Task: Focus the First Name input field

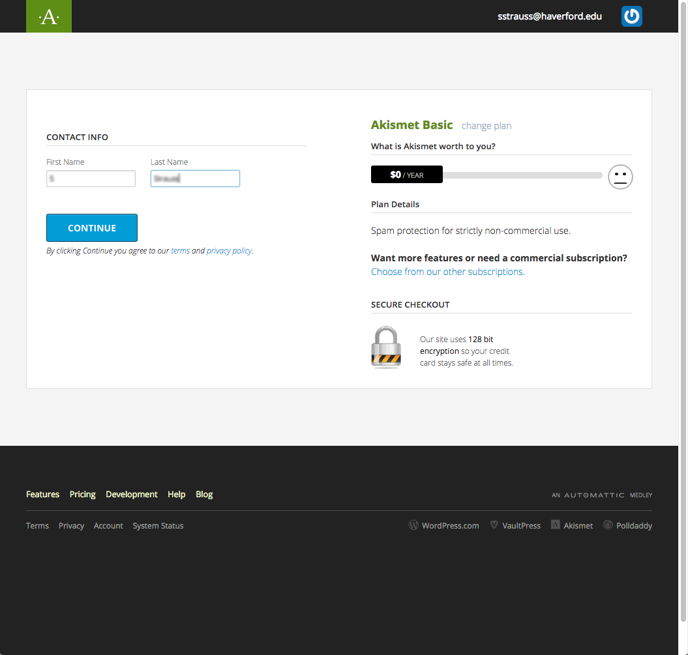Action: [x=91, y=179]
